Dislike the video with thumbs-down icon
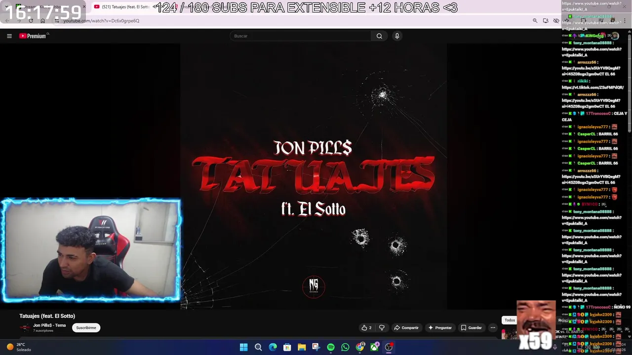 tap(382, 328)
